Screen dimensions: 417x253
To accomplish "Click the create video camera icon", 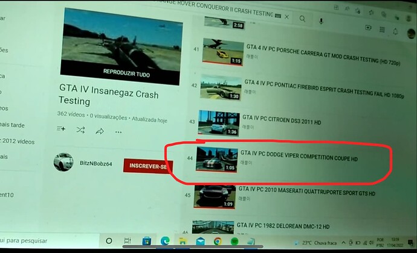I will coord(369,28).
